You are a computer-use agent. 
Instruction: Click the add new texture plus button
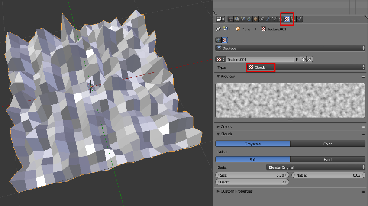click(303, 59)
